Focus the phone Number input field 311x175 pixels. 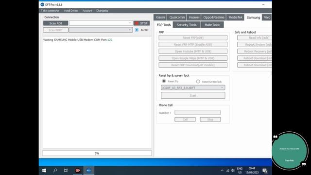click(x=198, y=112)
